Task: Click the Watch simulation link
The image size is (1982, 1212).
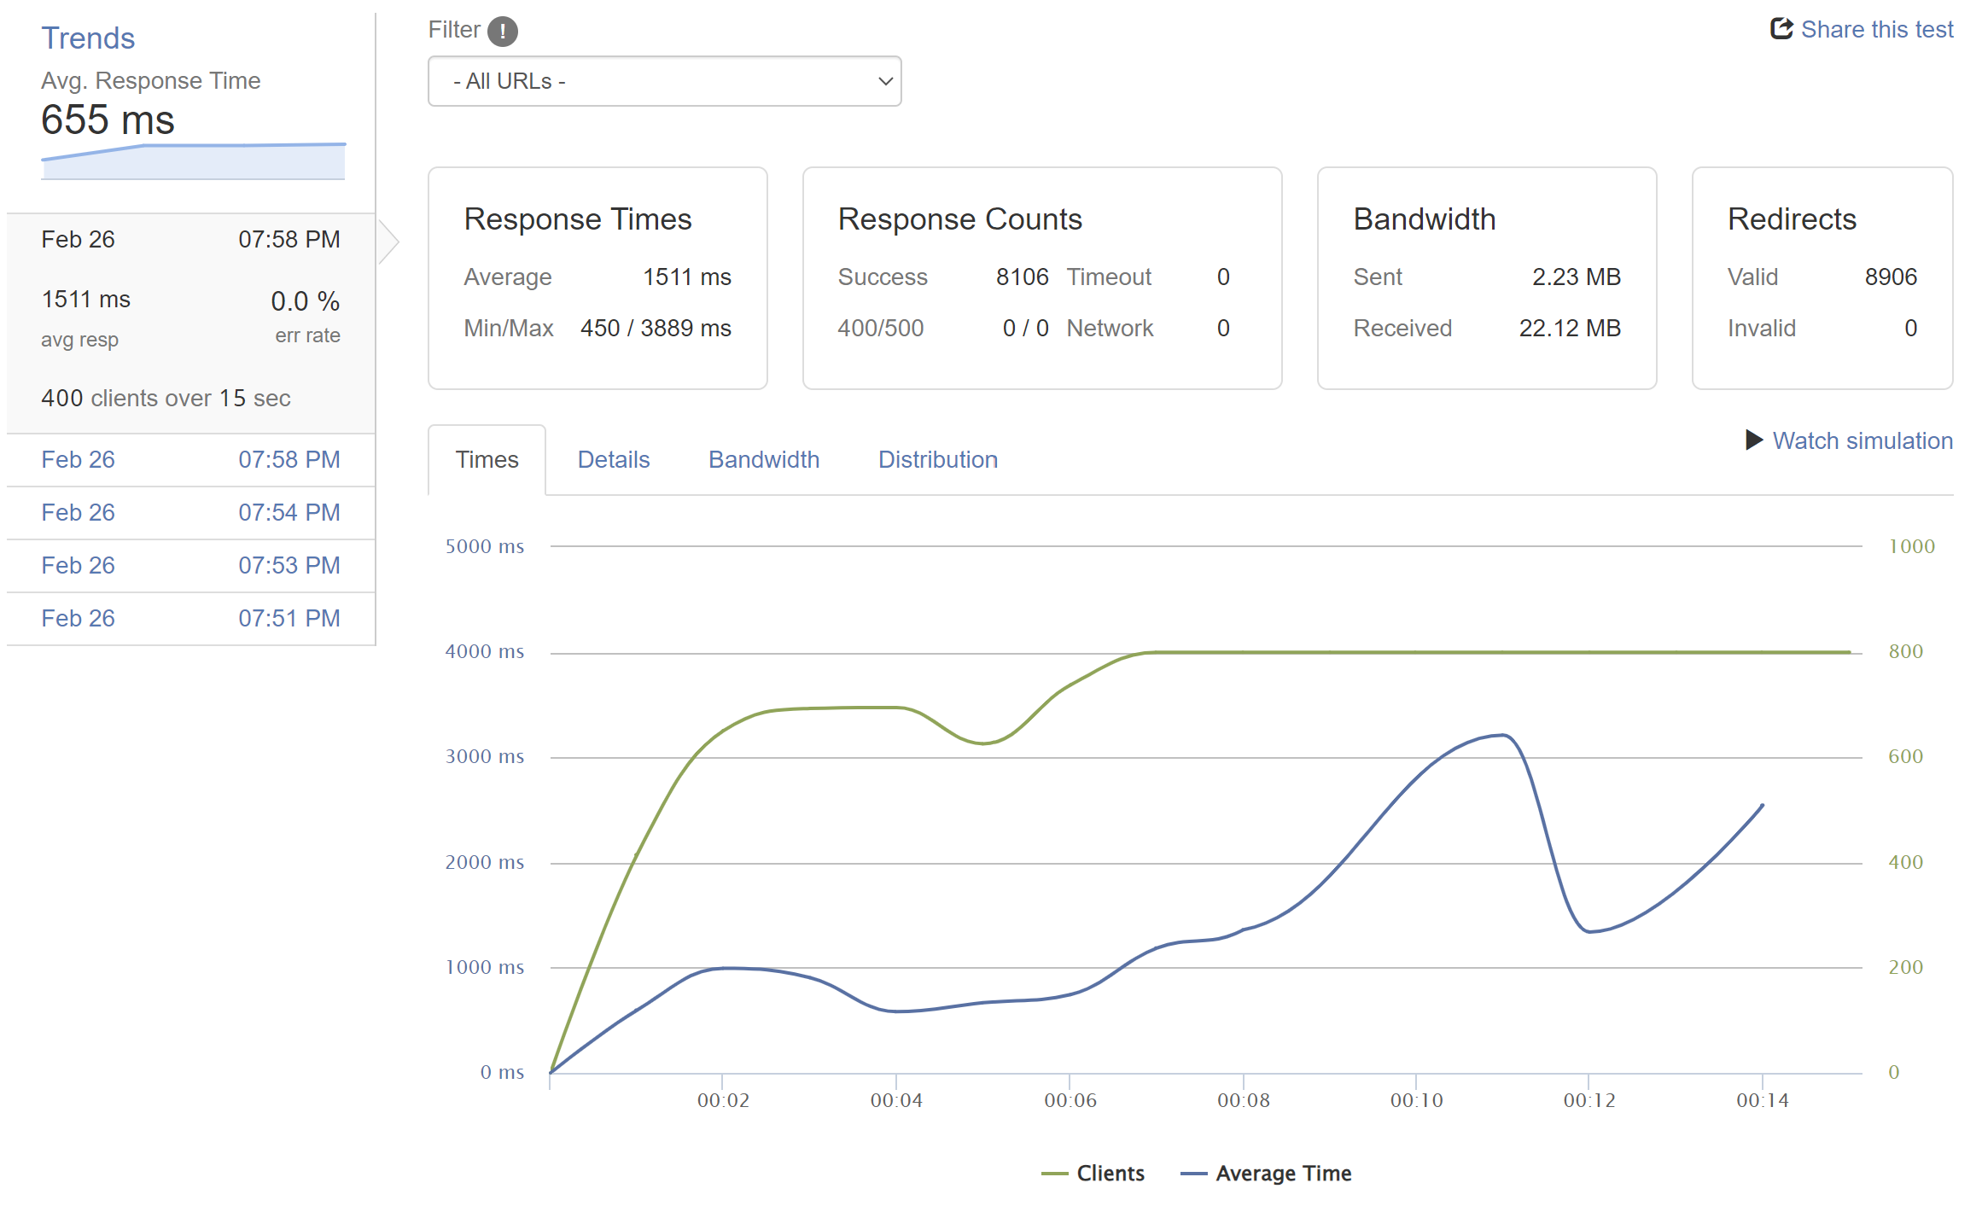Action: 1862,441
